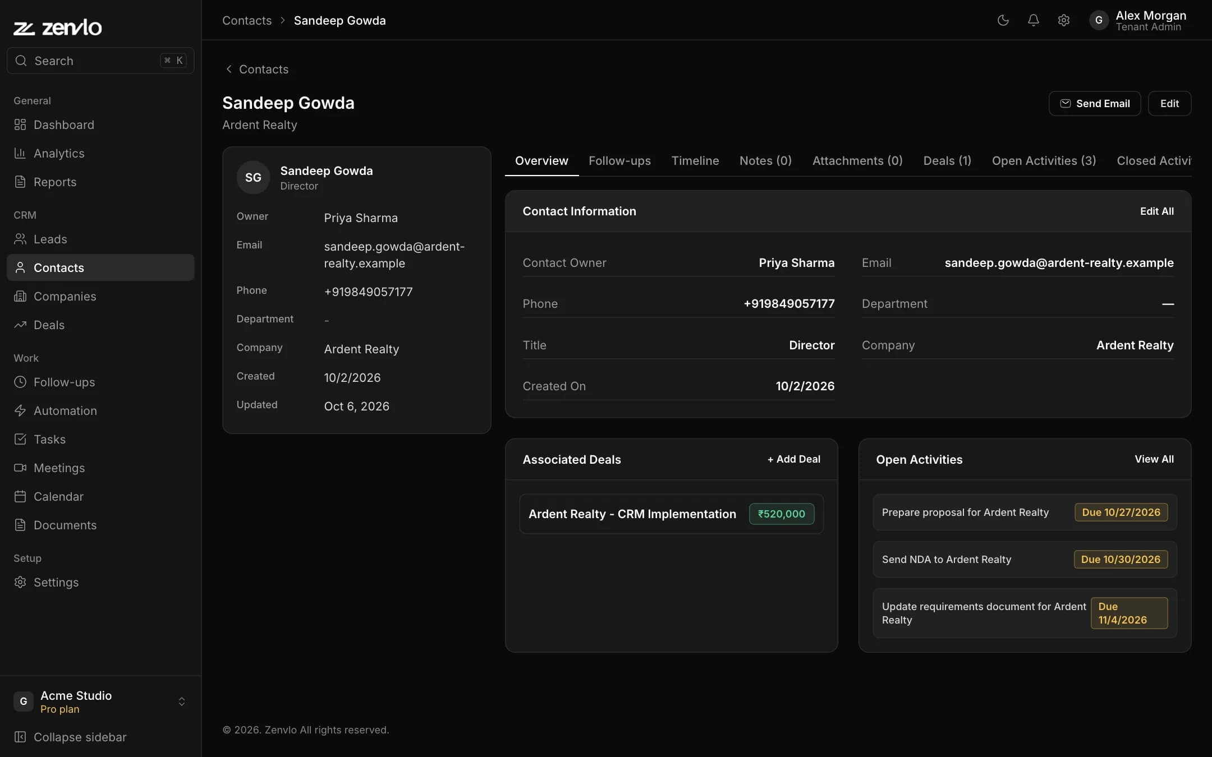Click the Edit contact button

pos(1169,104)
